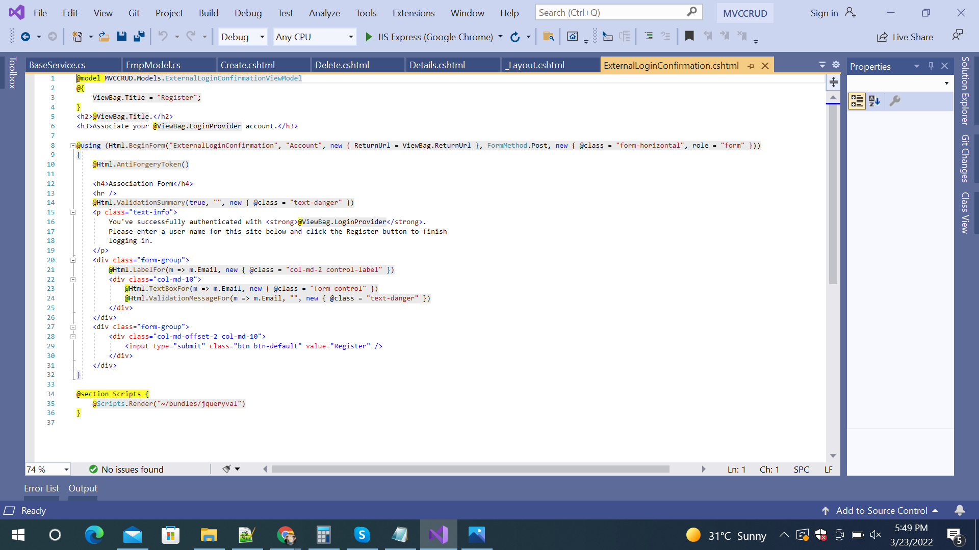Open the Build menu
This screenshot has height=550, width=979.
209,13
